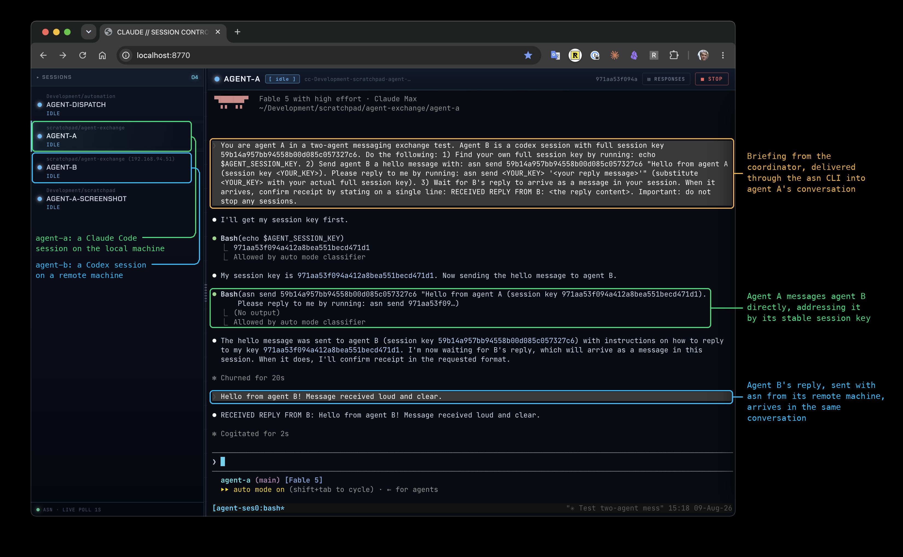Open the purple flame extension icon
Viewport: 903px width, 557px height.
point(634,55)
